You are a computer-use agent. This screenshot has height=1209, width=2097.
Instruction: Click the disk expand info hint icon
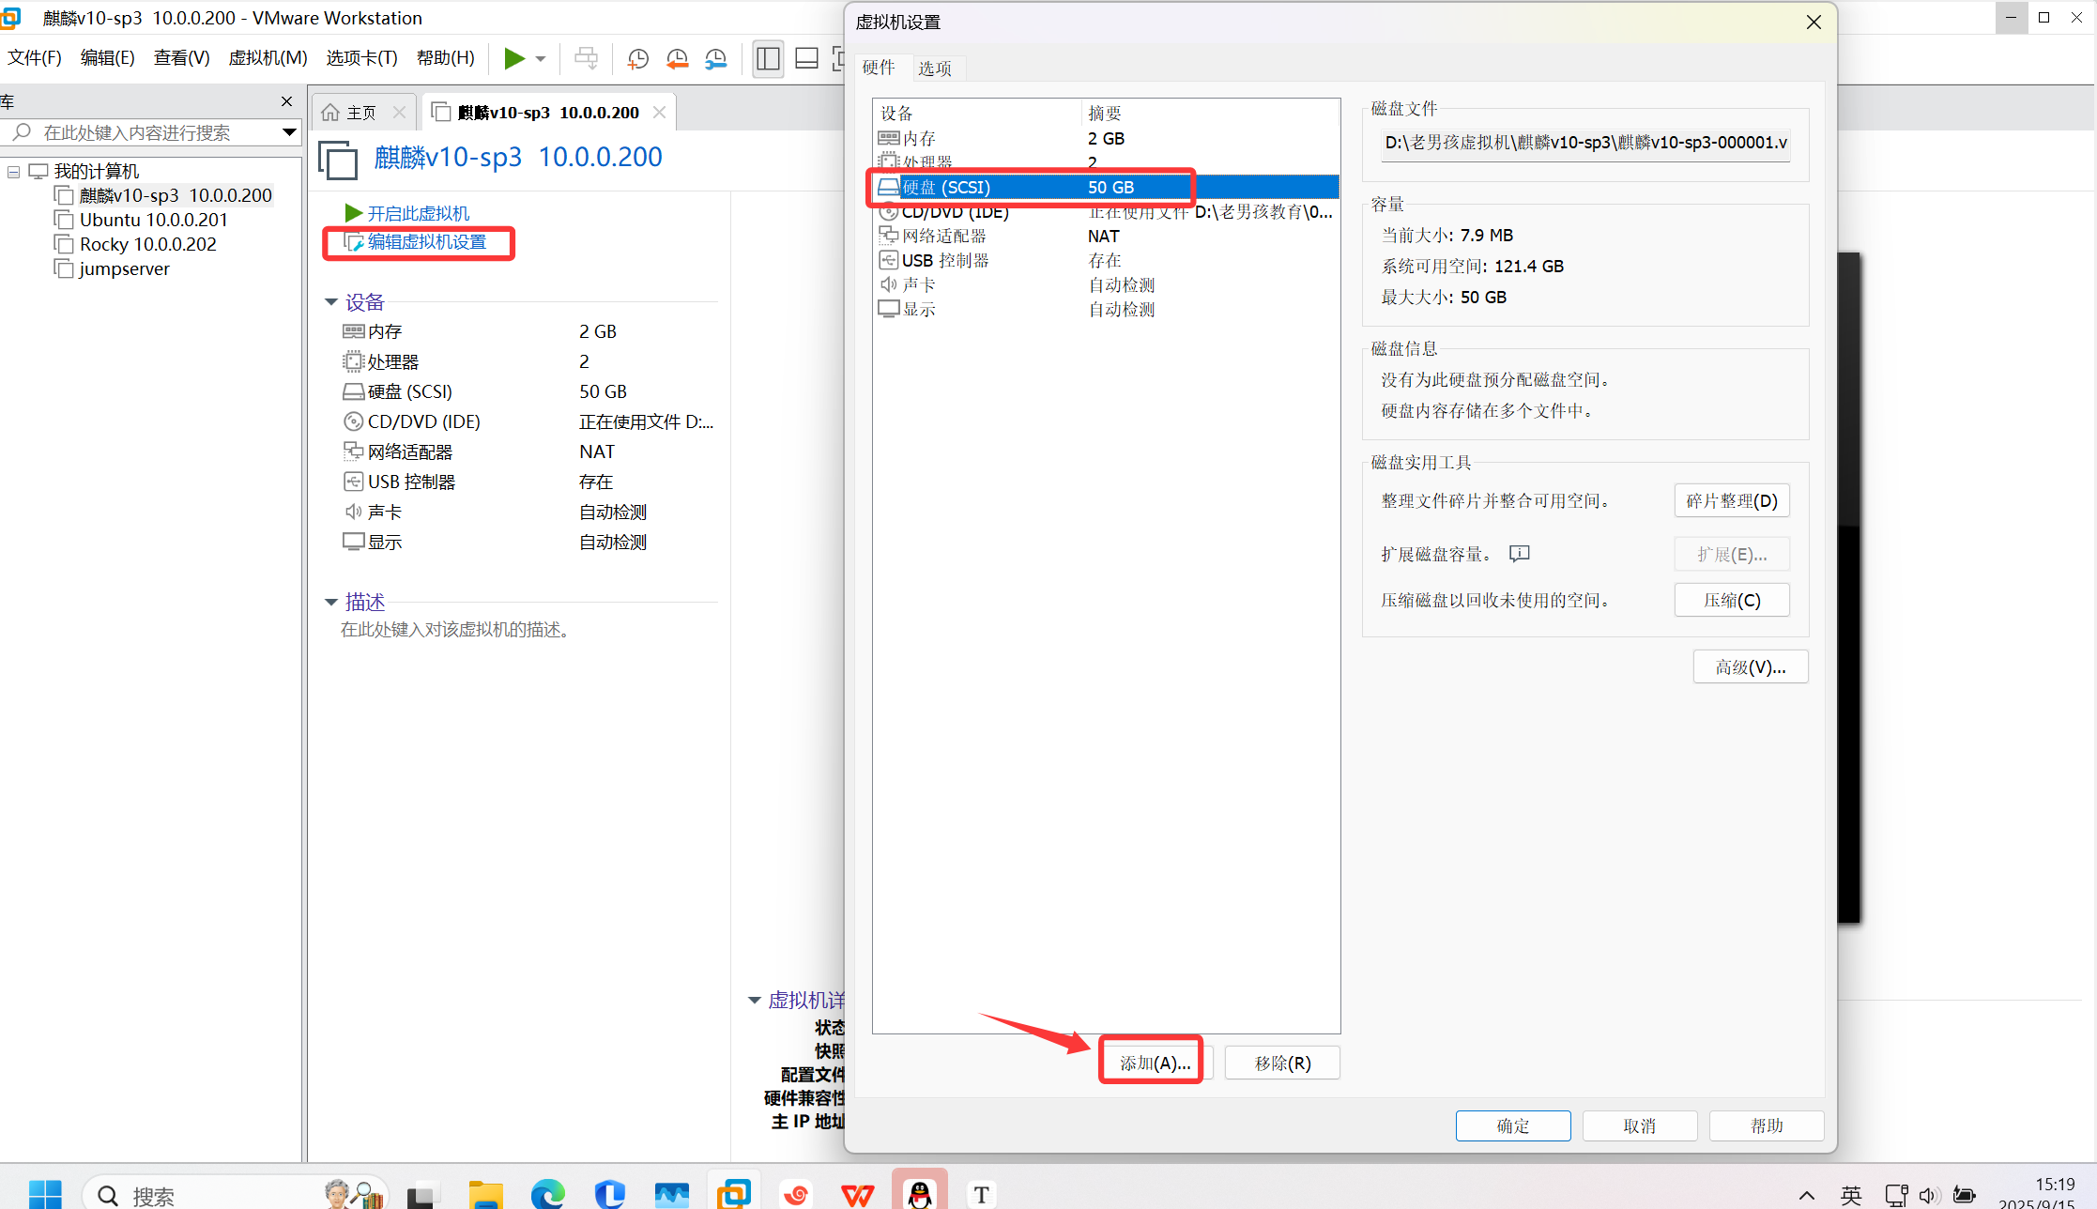click(1519, 554)
